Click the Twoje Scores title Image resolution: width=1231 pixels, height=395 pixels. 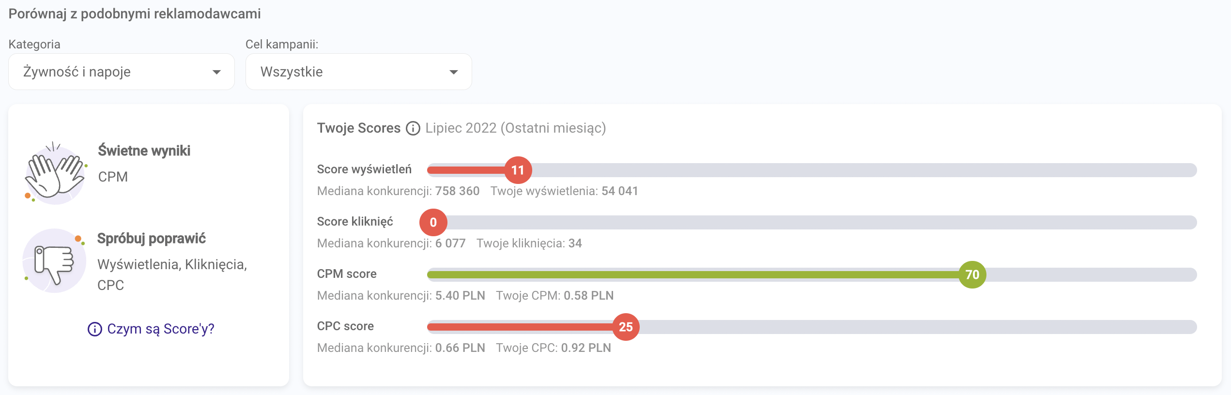point(358,128)
